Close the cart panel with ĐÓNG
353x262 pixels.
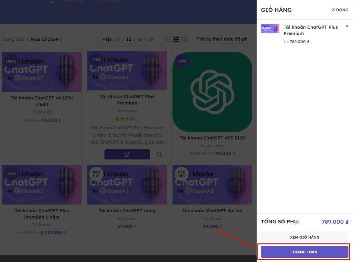point(340,10)
